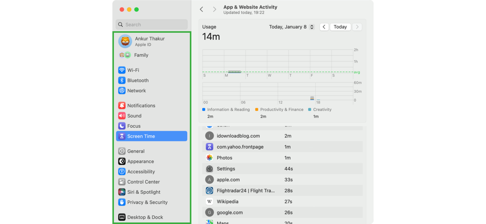Navigate back with toolbar back arrow
The width and height of the screenshot is (486, 224).
201,9
